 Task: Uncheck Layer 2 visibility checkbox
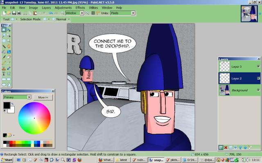[x=258, y=78]
